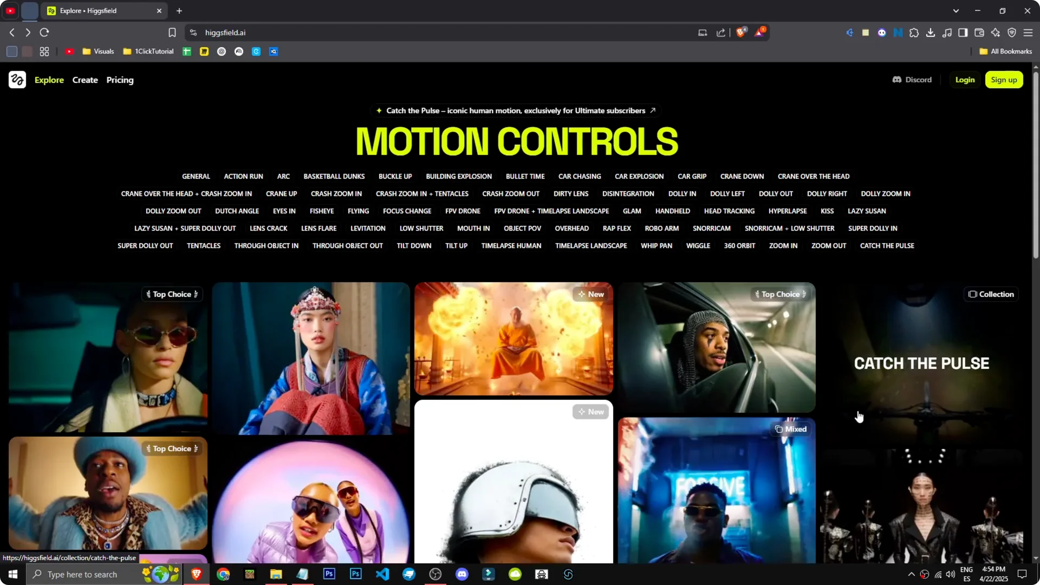1040x585 pixels.
Task: Click the Brave Shields icon in address bar
Action: 741,32
